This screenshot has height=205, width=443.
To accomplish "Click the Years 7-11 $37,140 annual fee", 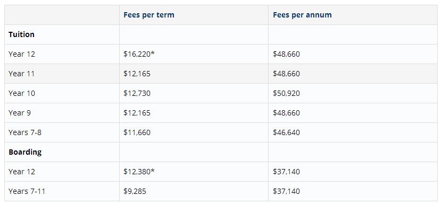I will [x=286, y=191].
